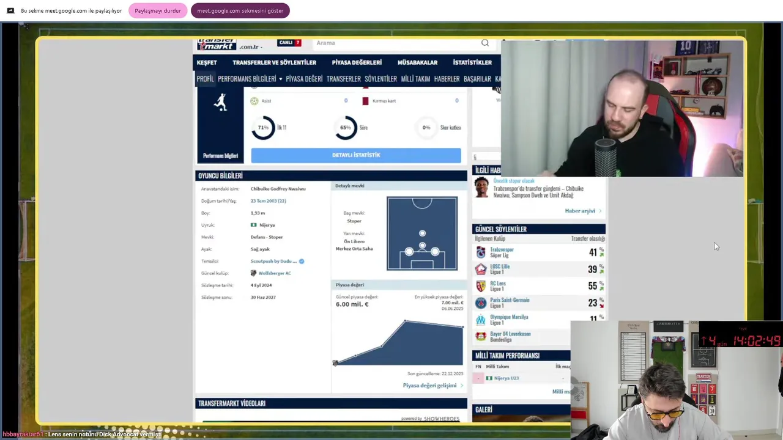Screen dimensions: 783x440
Task: Click the Wolfsberger AC crest icon
Action: [253, 273]
